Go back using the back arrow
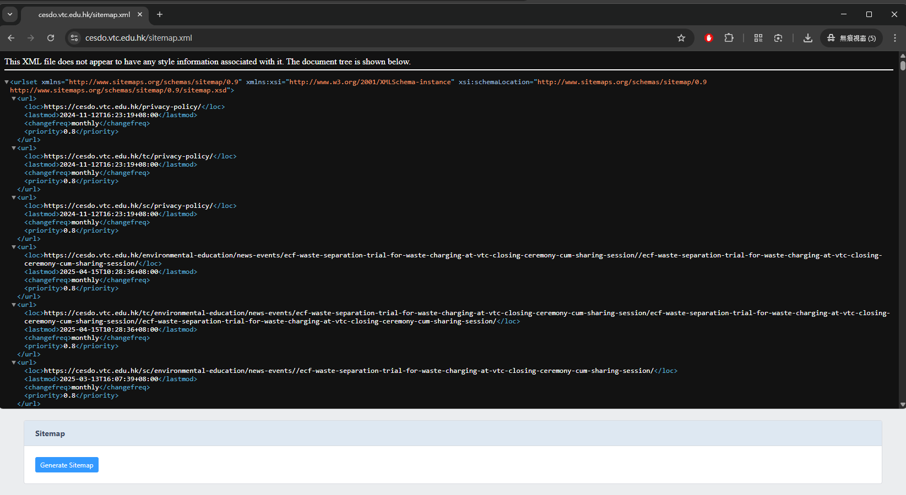The width and height of the screenshot is (906, 495). click(x=11, y=38)
